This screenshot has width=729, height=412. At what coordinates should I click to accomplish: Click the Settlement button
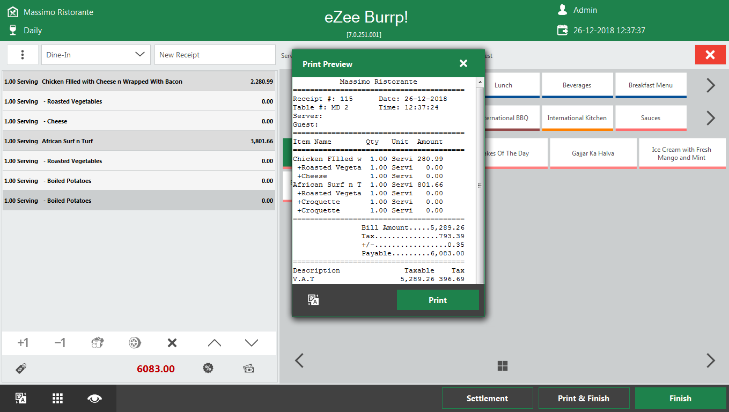(x=487, y=398)
